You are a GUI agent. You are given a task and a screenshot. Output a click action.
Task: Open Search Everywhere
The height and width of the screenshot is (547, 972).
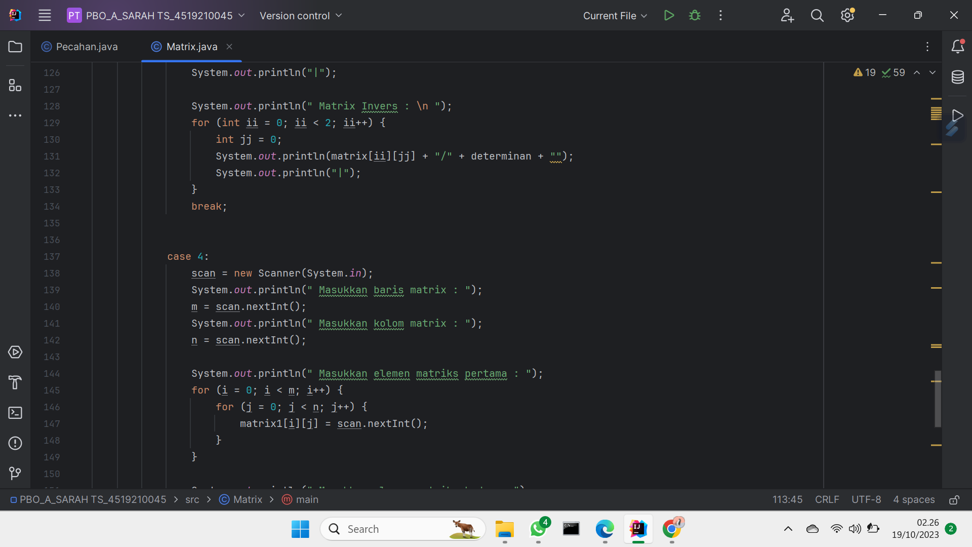coord(817,15)
